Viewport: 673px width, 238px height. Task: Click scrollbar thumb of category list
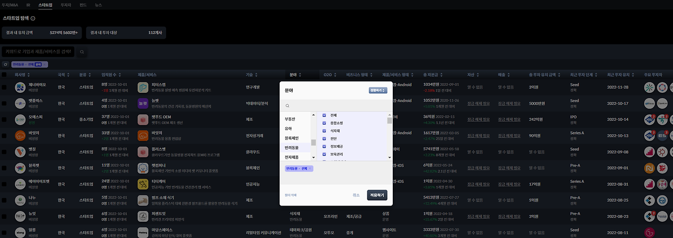tap(313, 142)
